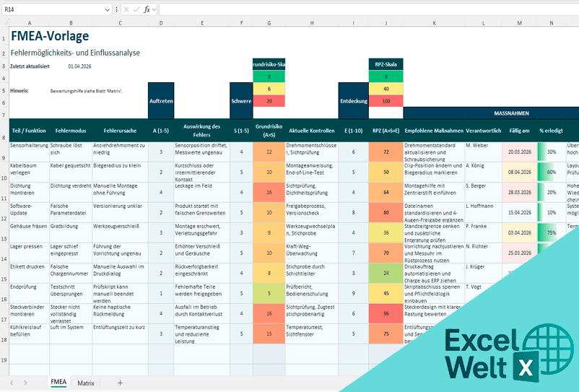
Task: Click the green RPZ scale cell 0
Action: [386, 77]
